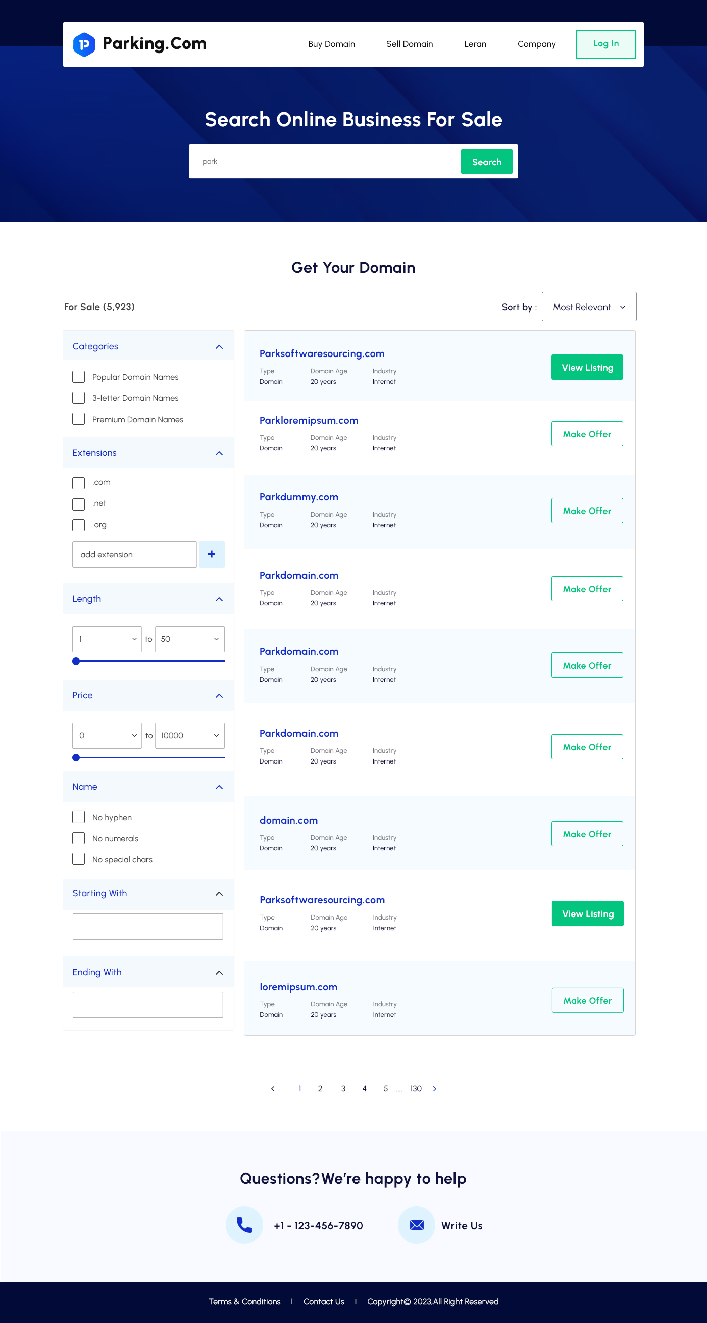
Task: Enable the .com extension checkbox
Action: tap(79, 483)
